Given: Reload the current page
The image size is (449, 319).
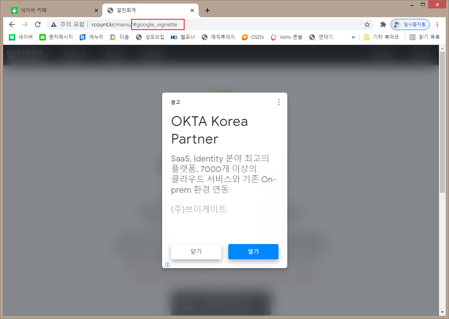Looking at the screenshot, I should [x=38, y=24].
